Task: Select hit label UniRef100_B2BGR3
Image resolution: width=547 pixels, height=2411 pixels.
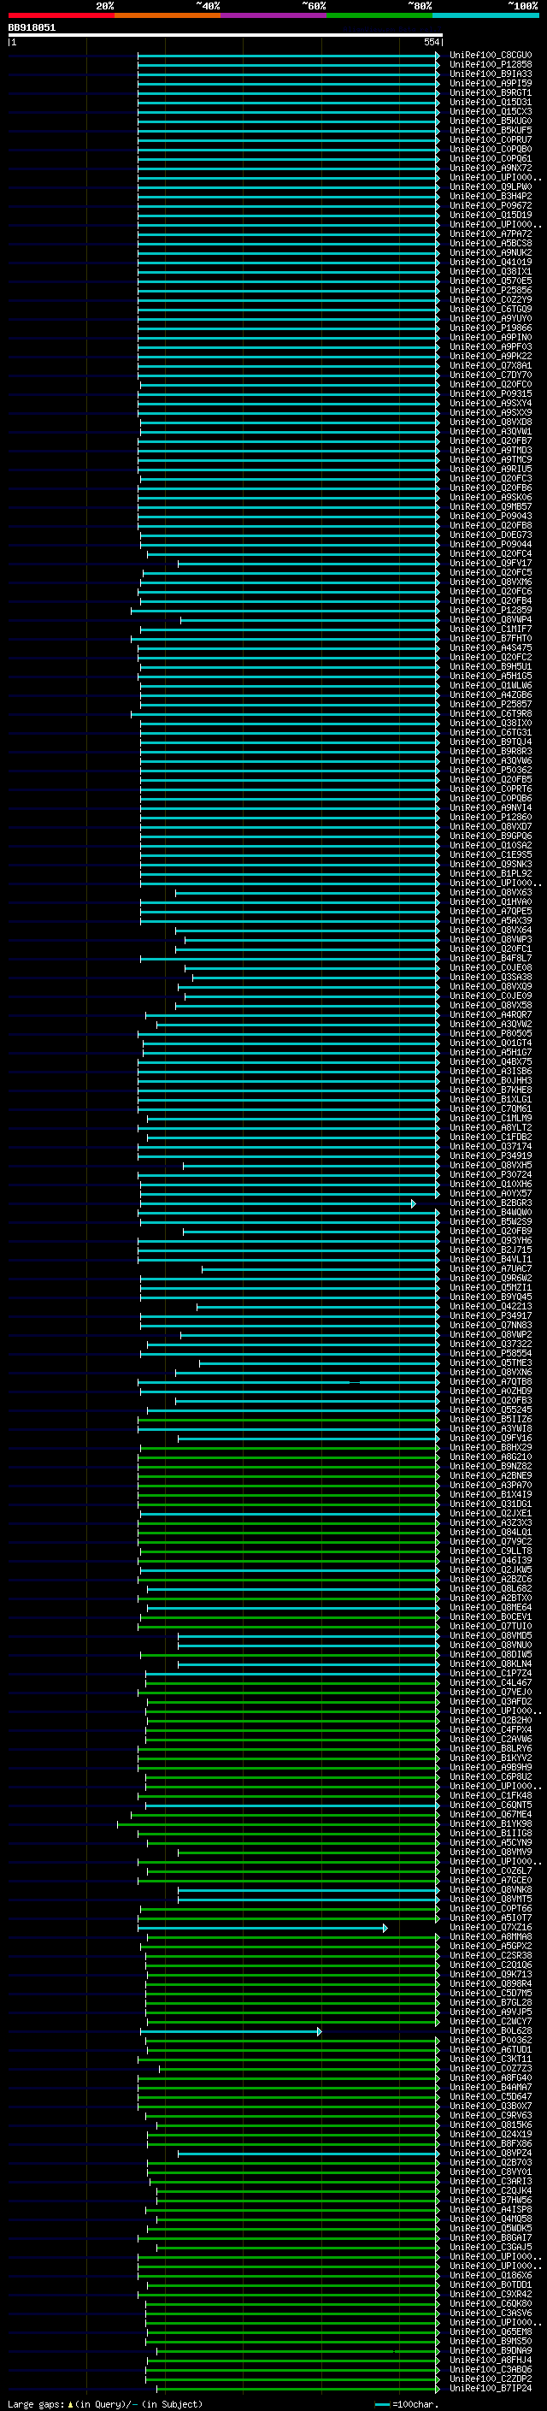Action: 490,1203
